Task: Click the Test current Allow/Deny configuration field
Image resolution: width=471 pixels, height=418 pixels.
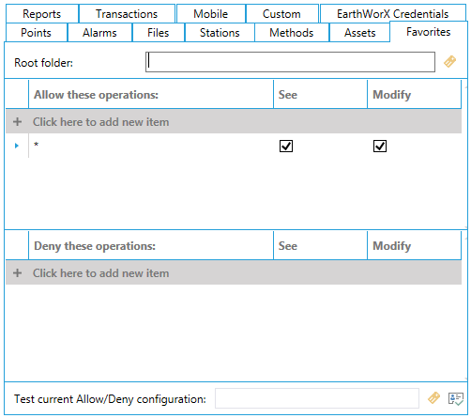Action: [x=317, y=398]
